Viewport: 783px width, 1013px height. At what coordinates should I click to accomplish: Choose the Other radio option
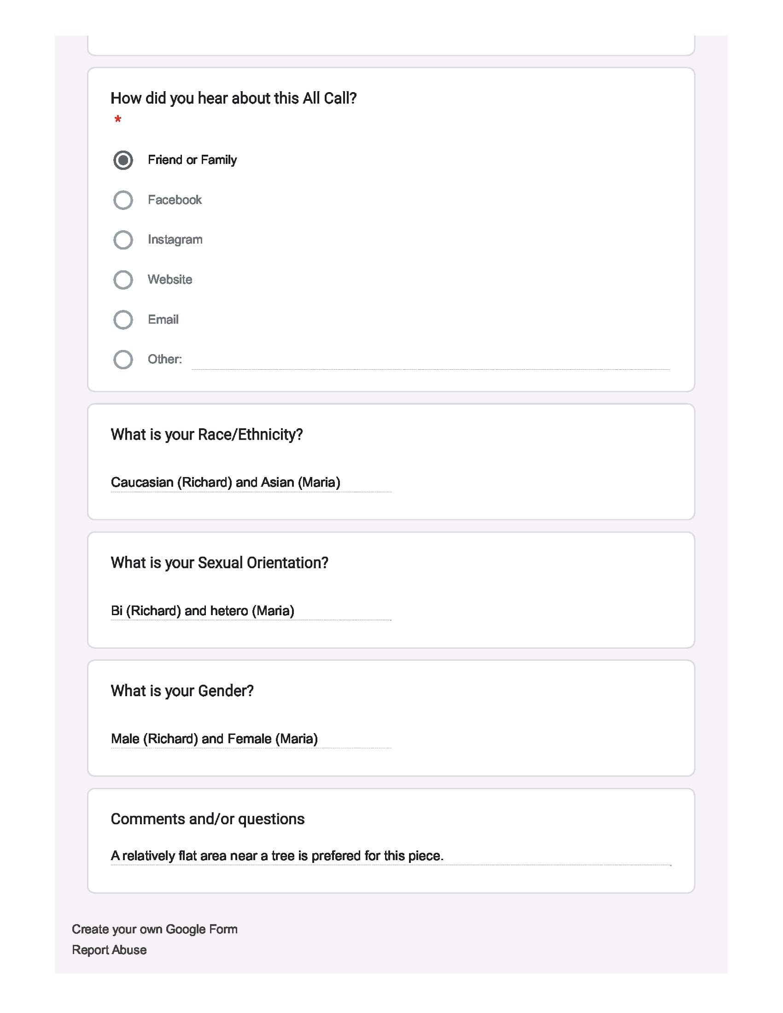point(123,360)
